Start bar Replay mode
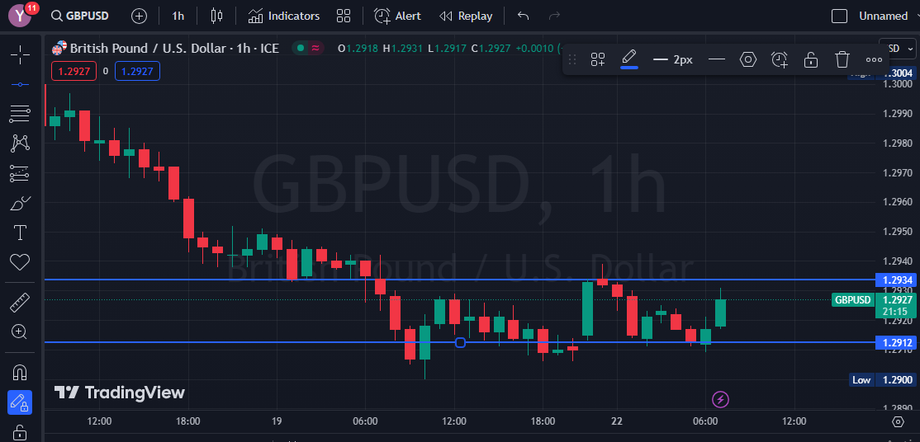Image resolution: width=920 pixels, height=442 pixels. tap(466, 16)
